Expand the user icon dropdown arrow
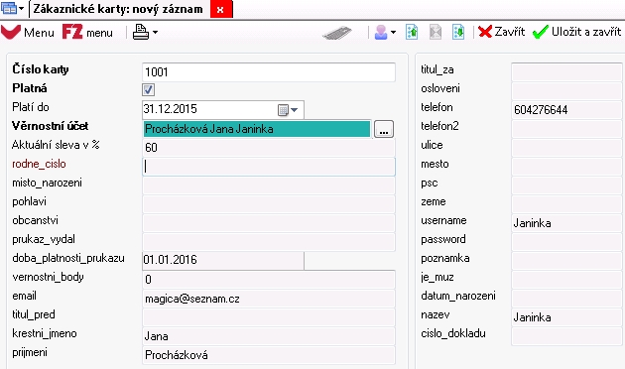 pyautogui.click(x=394, y=33)
